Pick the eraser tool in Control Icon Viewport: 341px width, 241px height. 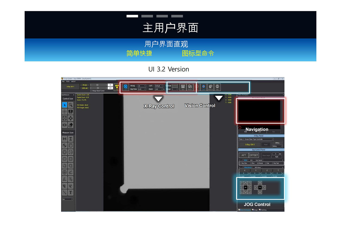pyautogui.click(x=71, y=125)
